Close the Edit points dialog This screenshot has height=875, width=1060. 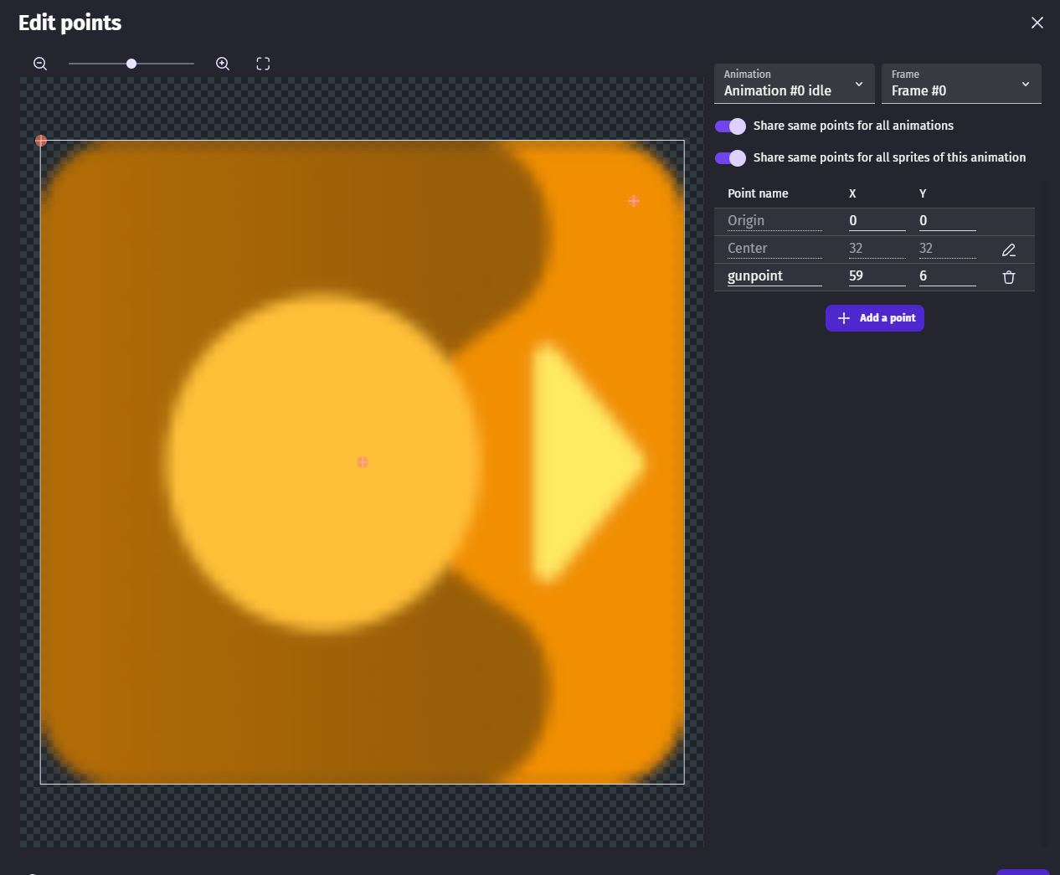(1037, 23)
